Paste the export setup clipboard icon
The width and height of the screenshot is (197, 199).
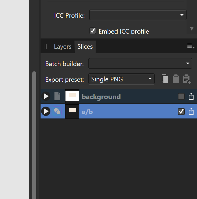(x=176, y=79)
